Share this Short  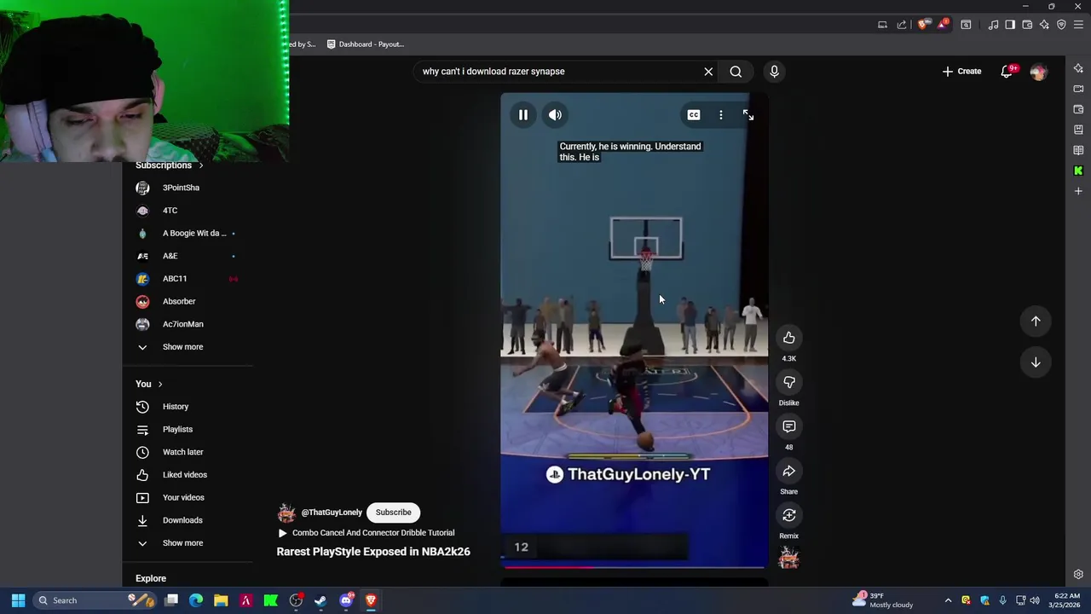tap(789, 471)
